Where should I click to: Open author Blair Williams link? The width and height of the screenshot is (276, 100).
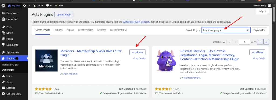(x=70, y=74)
